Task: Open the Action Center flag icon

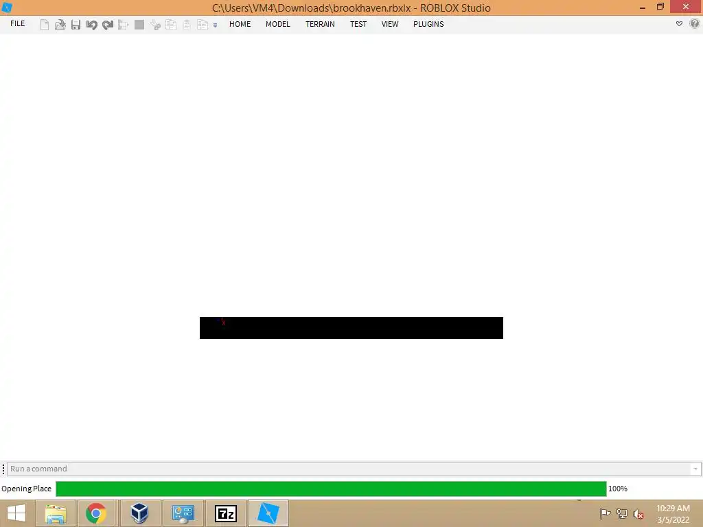Action: pos(605,513)
